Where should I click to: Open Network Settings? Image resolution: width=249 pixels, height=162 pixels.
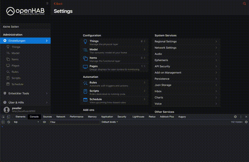click(186, 48)
